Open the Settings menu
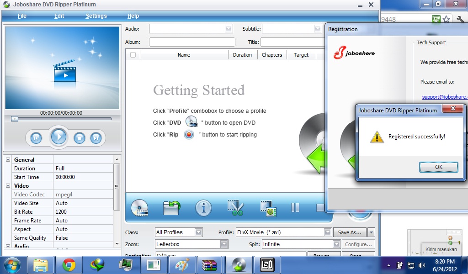468x274 pixels. [x=96, y=16]
